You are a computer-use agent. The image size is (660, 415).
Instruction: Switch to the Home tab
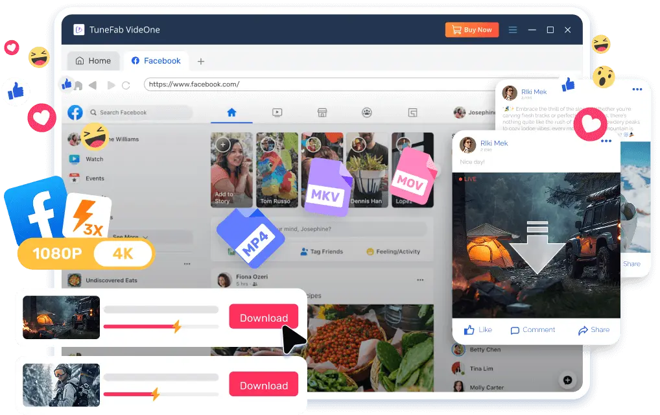coord(93,61)
